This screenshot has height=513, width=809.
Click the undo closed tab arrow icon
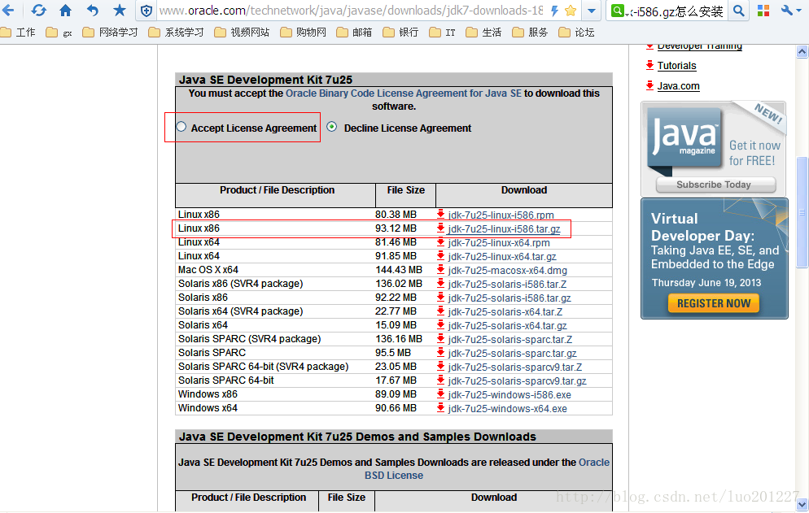(92, 10)
